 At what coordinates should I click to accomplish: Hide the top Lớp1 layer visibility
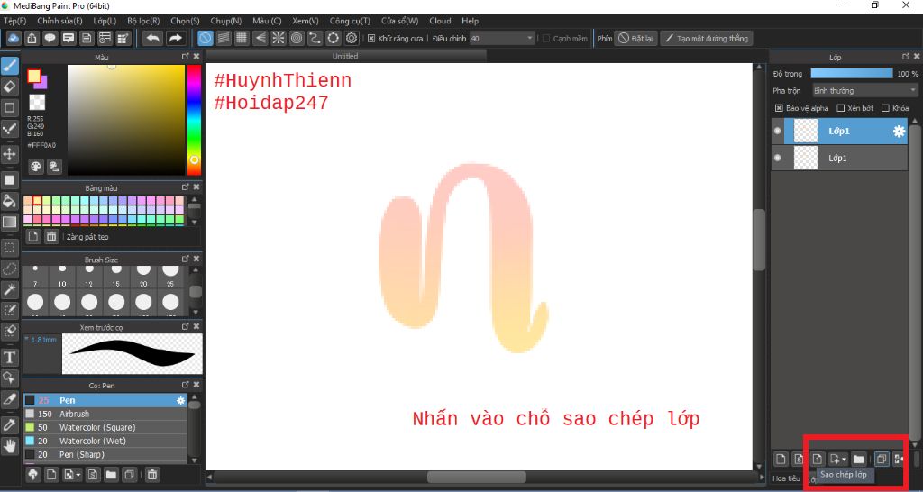[x=778, y=132]
